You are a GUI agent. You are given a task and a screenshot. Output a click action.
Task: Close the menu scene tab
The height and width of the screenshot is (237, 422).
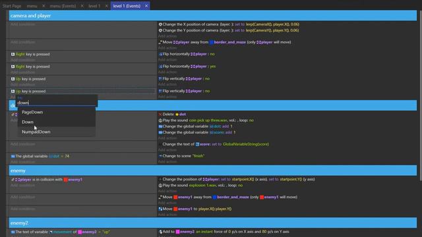[44, 6]
